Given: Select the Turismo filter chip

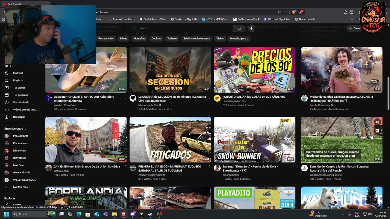Looking at the screenshot, I should [x=172, y=39].
